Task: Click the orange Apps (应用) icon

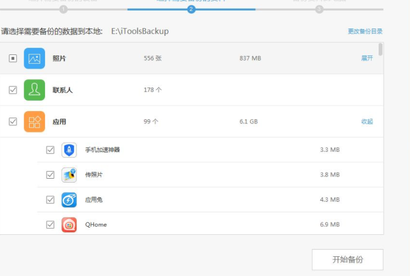Action: point(35,122)
